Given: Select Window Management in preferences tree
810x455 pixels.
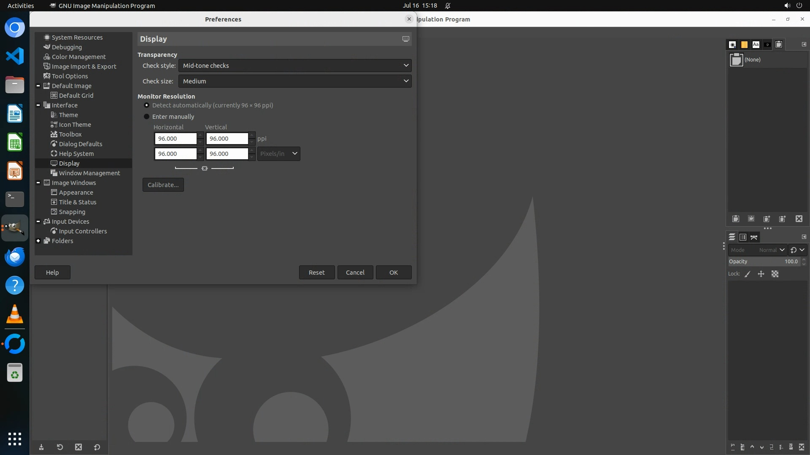Looking at the screenshot, I should [x=89, y=173].
